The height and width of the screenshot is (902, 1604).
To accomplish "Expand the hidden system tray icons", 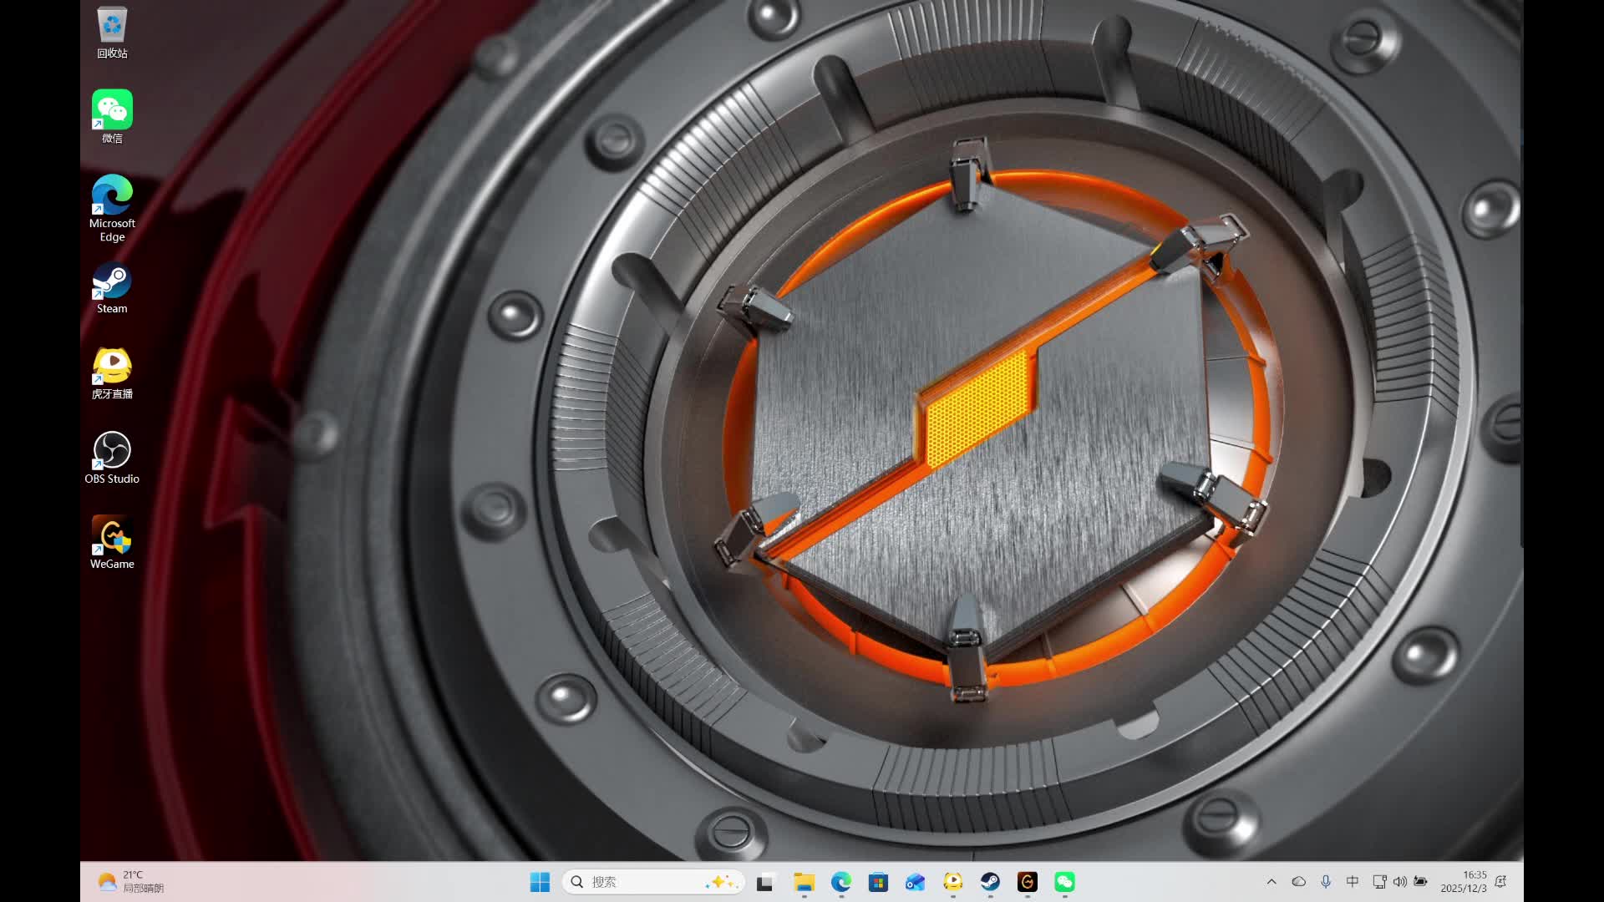I will 1272,882.
